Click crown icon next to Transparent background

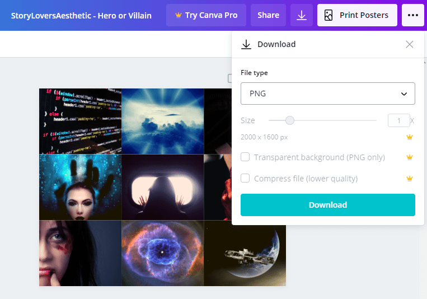pos(410,157)
